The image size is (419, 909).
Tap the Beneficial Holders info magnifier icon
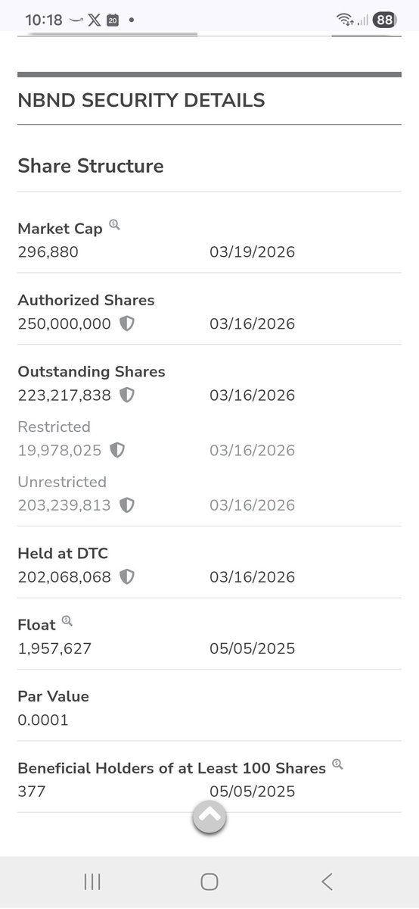coord(337,765)
